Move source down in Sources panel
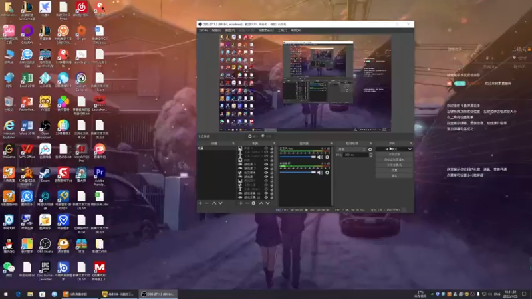Image resolution: width=532 pixels, height=299 pixels. click(x=268, y=203)
